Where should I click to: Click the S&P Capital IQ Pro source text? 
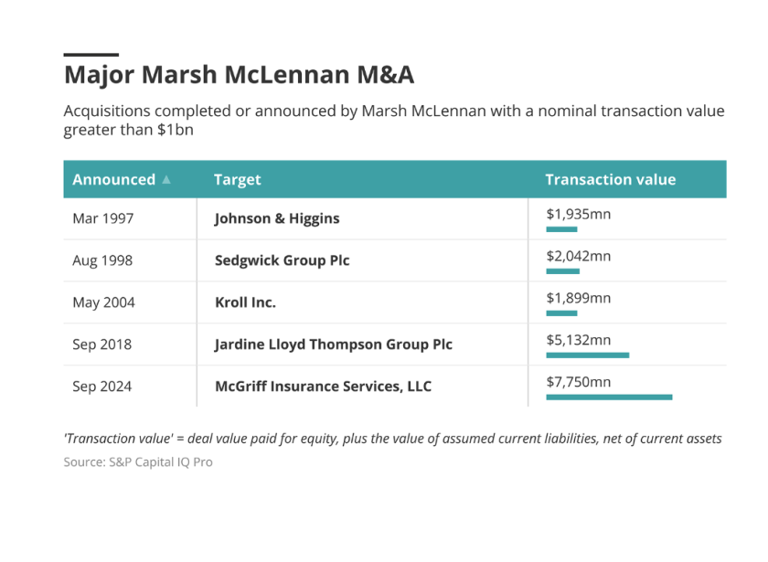coord(137,462)
